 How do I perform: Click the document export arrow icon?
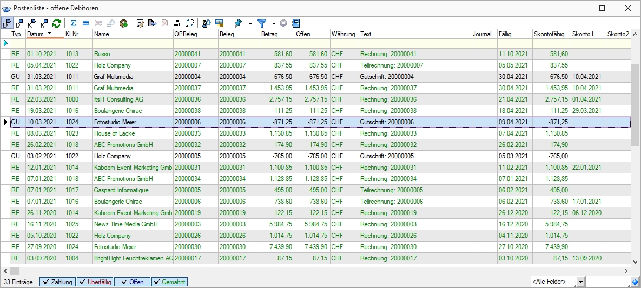pos(153,23)
